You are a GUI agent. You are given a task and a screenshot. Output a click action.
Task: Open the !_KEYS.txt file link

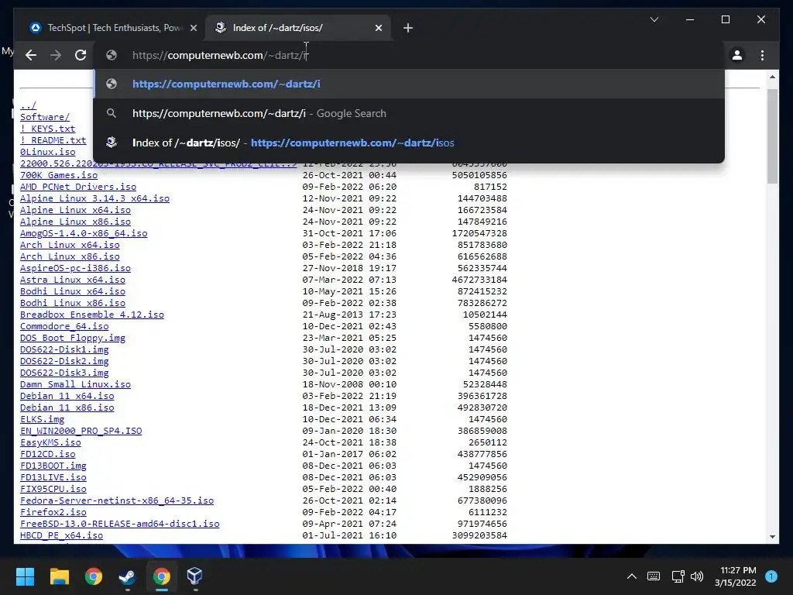click(x=47, y=129)
